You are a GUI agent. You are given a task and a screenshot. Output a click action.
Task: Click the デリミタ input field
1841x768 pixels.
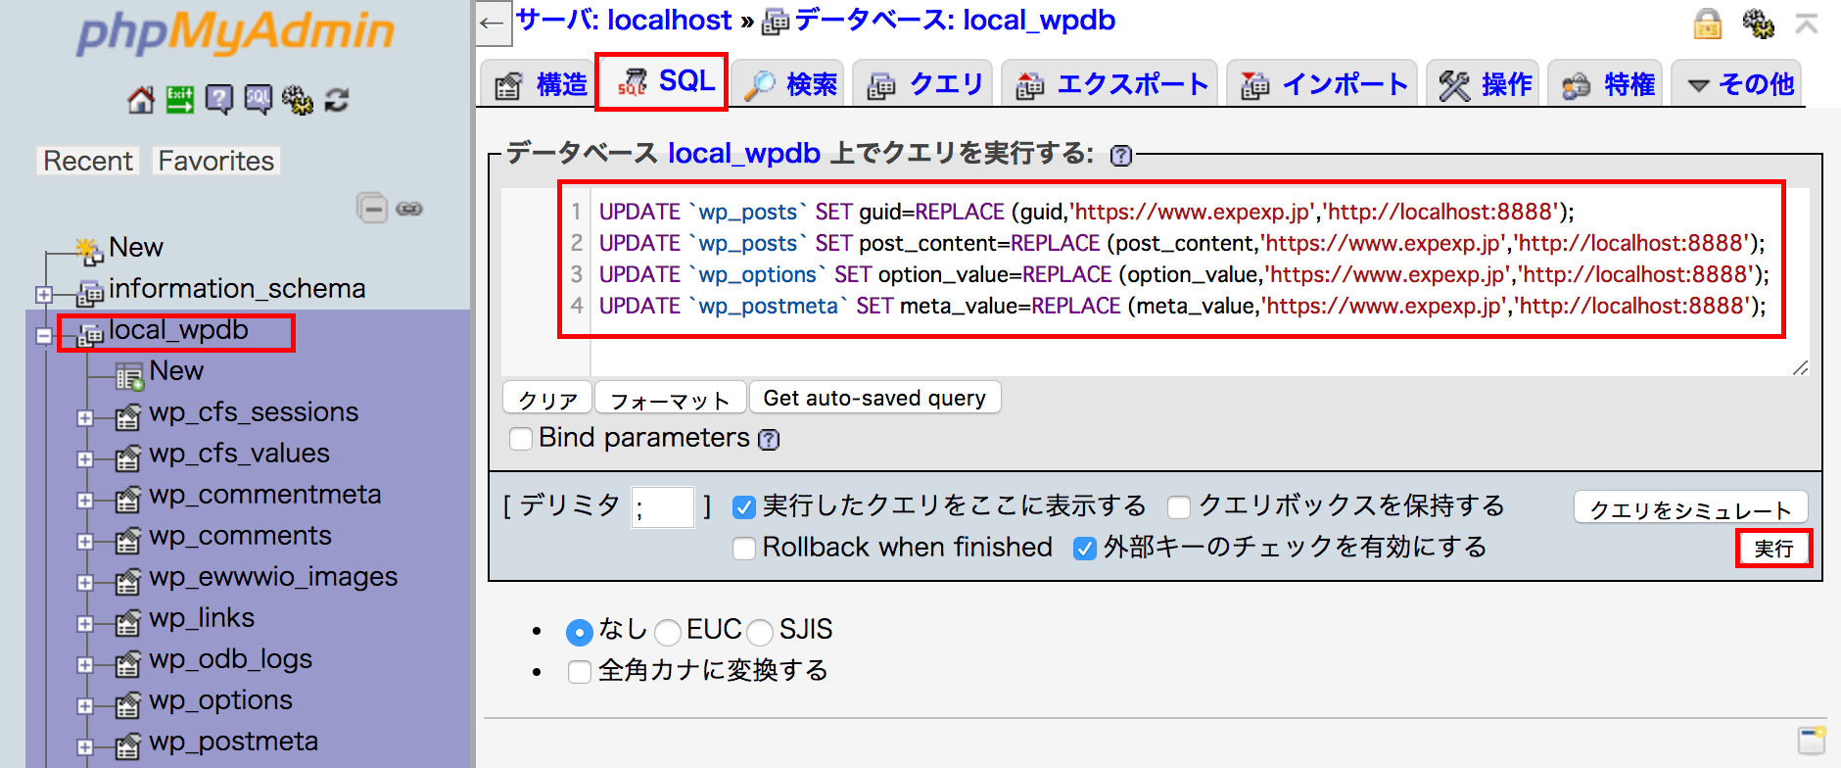pos(663,507)
